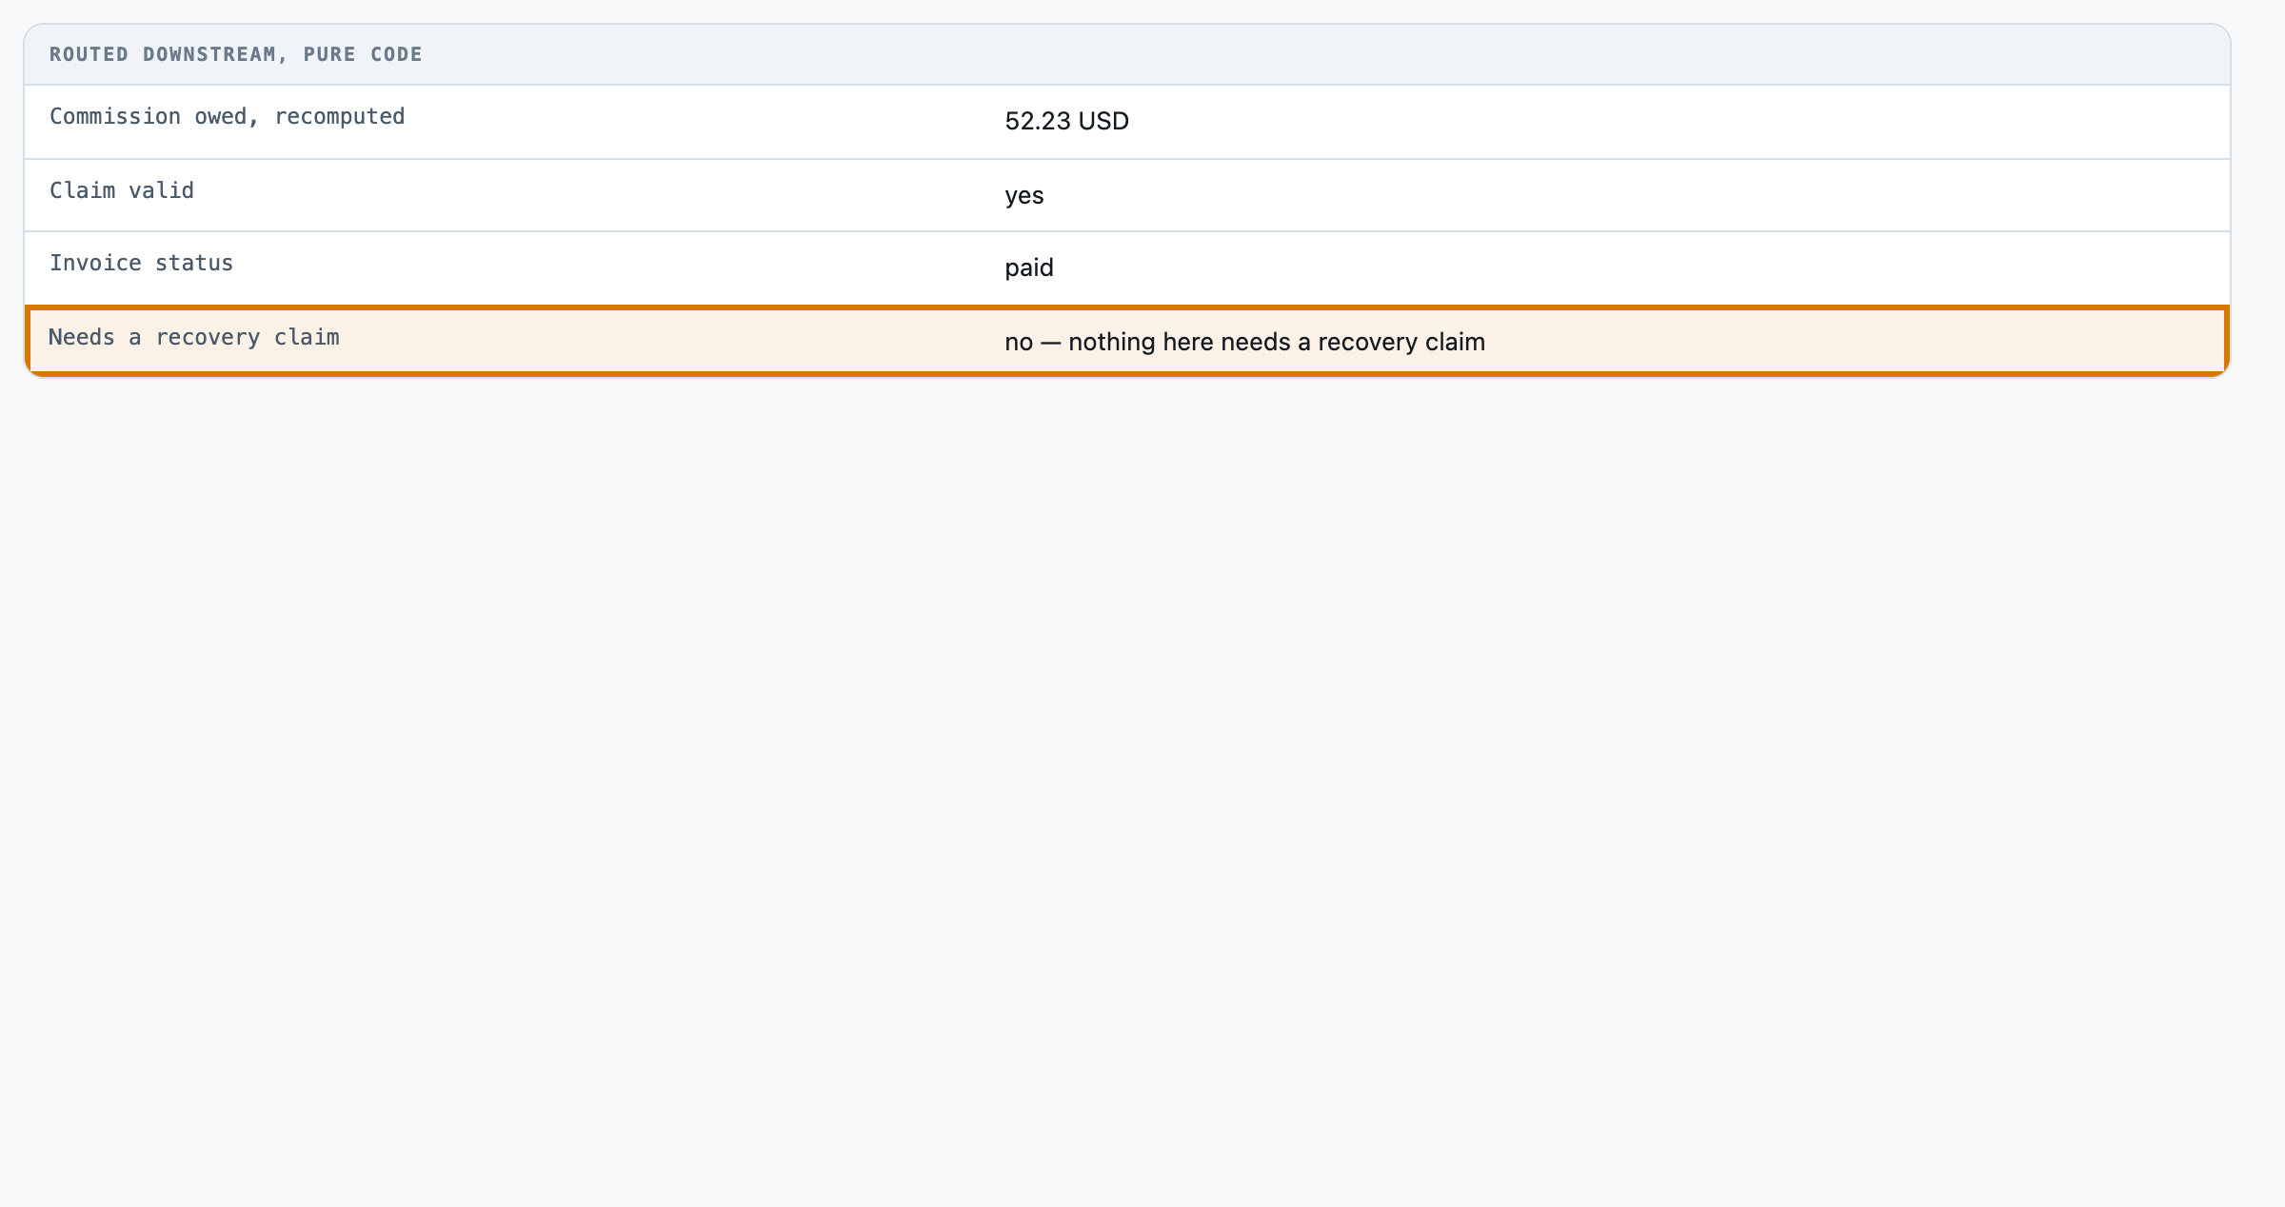Click the 'paid' invoice status value
Screen dimensions: 2285x1207
point(1029,268)
